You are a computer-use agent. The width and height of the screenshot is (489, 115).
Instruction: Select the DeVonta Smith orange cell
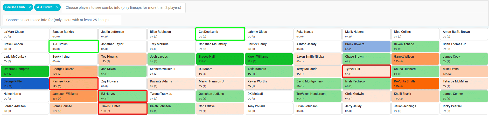tap(415, 84)
